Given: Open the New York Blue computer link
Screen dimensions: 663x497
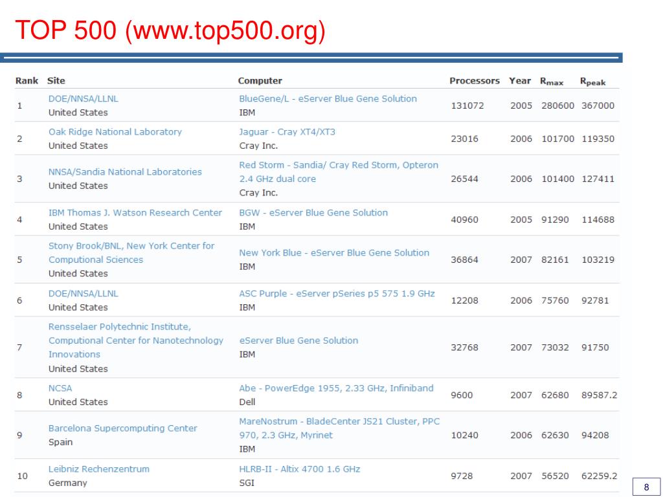Looking at the screenshot, I should 334,253.
